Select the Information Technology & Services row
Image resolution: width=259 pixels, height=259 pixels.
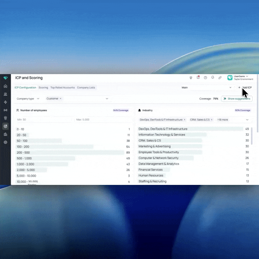(x=194, y=135)
